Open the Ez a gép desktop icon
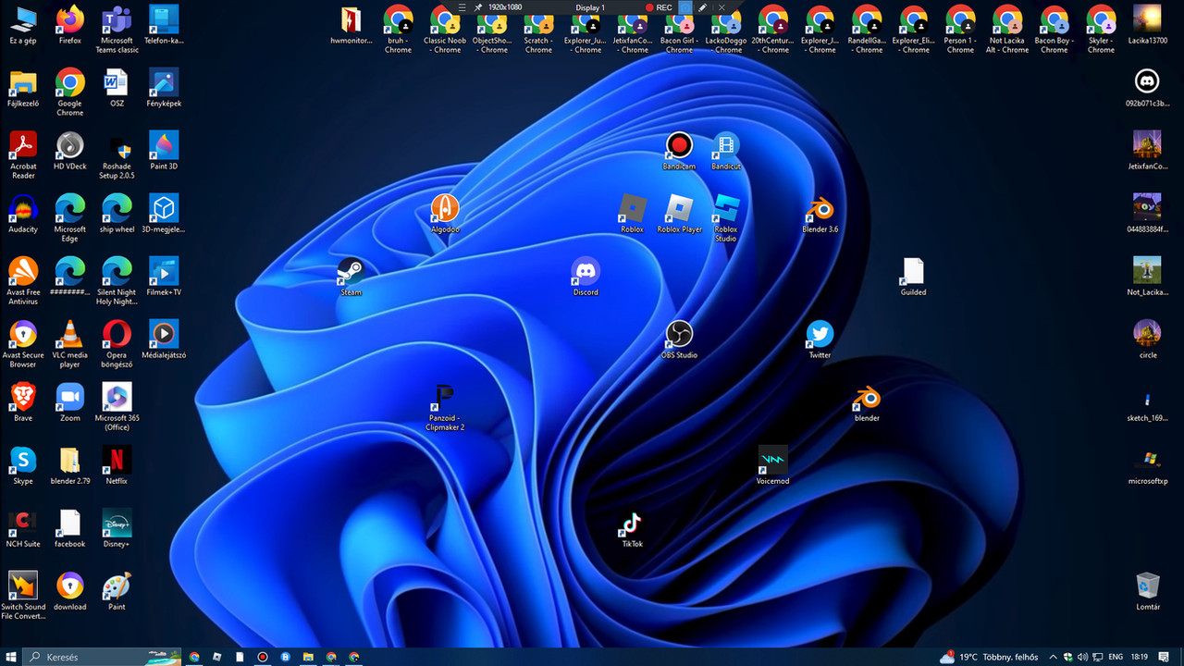This screenshot has width=1184, height=666. coord(23,25)
